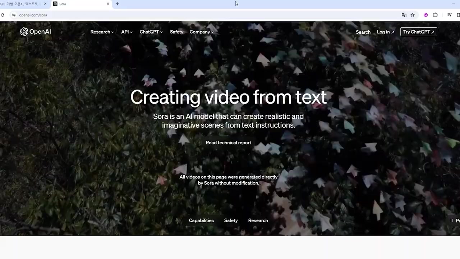Open the Safety nav link

[176, 32]
